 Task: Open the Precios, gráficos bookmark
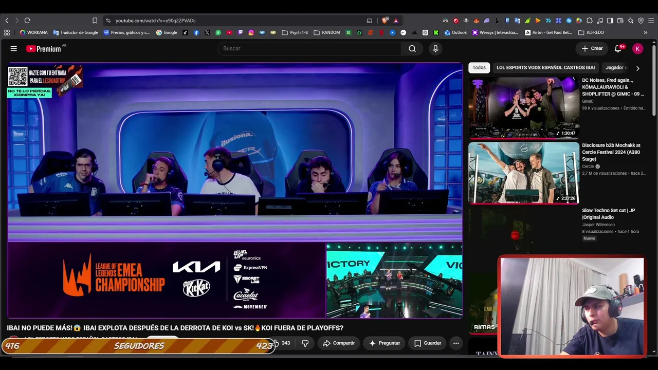(x=126, y=32)
